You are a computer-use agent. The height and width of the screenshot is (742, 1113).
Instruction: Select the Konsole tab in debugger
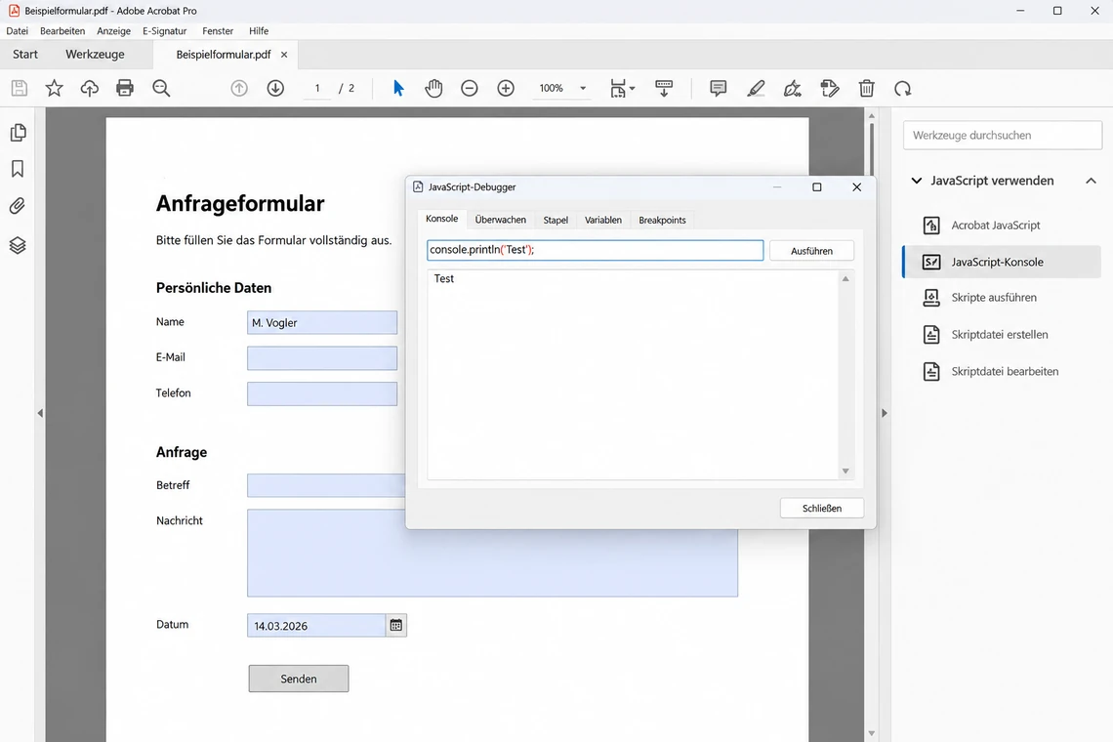tap(441, 219)
